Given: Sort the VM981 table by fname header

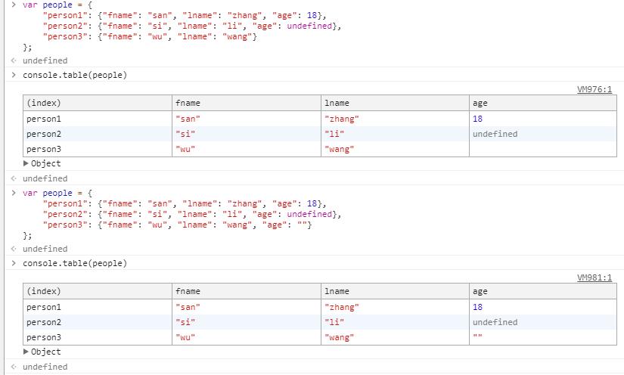Looking at the screenshot, I should [x=246, y=291].
